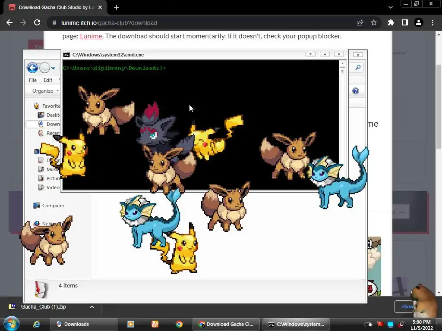Share this page using Chrome's share icon

click(x=360, y=22)
